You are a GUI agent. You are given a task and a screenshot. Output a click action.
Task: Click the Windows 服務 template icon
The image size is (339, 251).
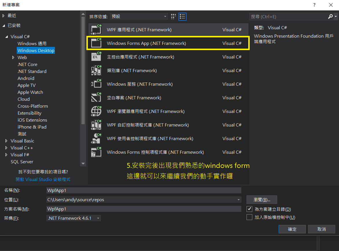point(96,84)
